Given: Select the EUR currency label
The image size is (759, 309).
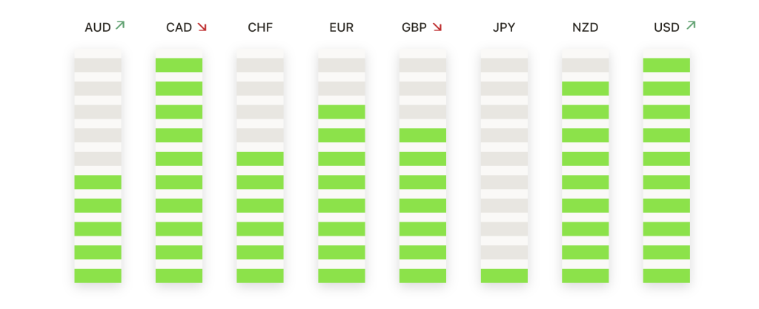Looking at the screenshot, I should pos(341,28).
